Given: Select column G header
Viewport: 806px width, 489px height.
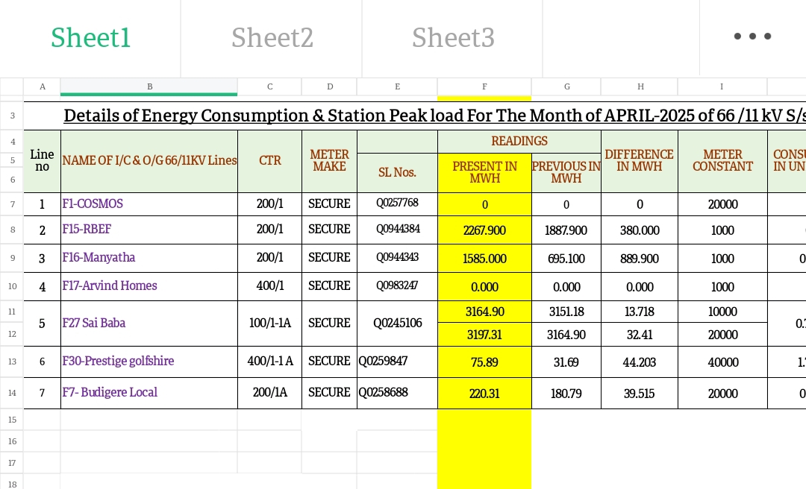Looking at the screenshot, I should tap(566, 86).
